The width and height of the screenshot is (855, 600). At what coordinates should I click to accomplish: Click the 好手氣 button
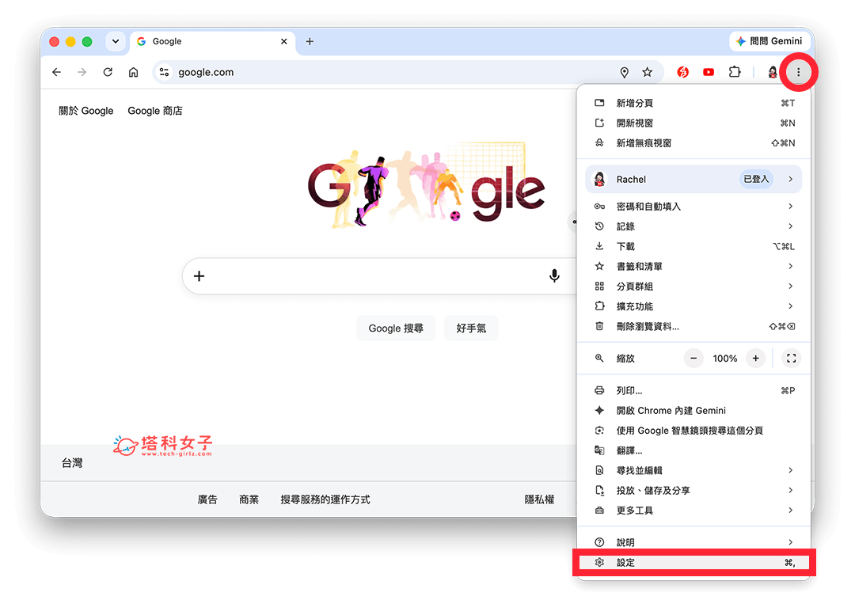[471, 328]
